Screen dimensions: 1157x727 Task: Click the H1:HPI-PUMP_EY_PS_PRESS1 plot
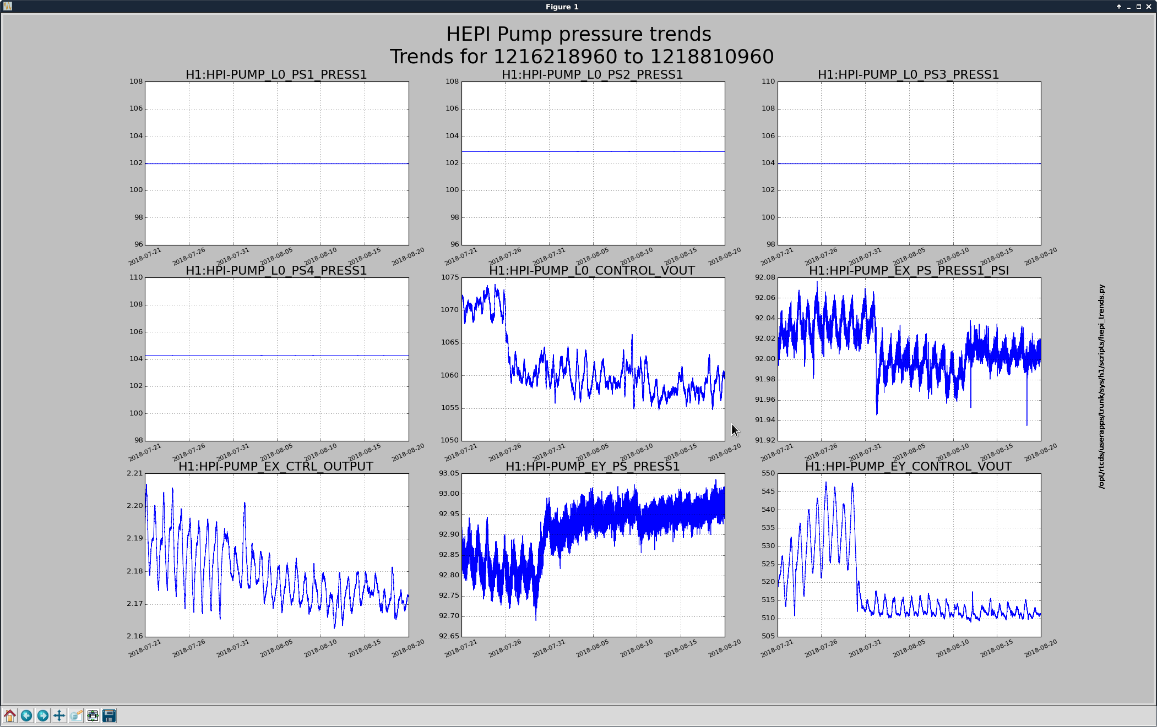[593, 555]
